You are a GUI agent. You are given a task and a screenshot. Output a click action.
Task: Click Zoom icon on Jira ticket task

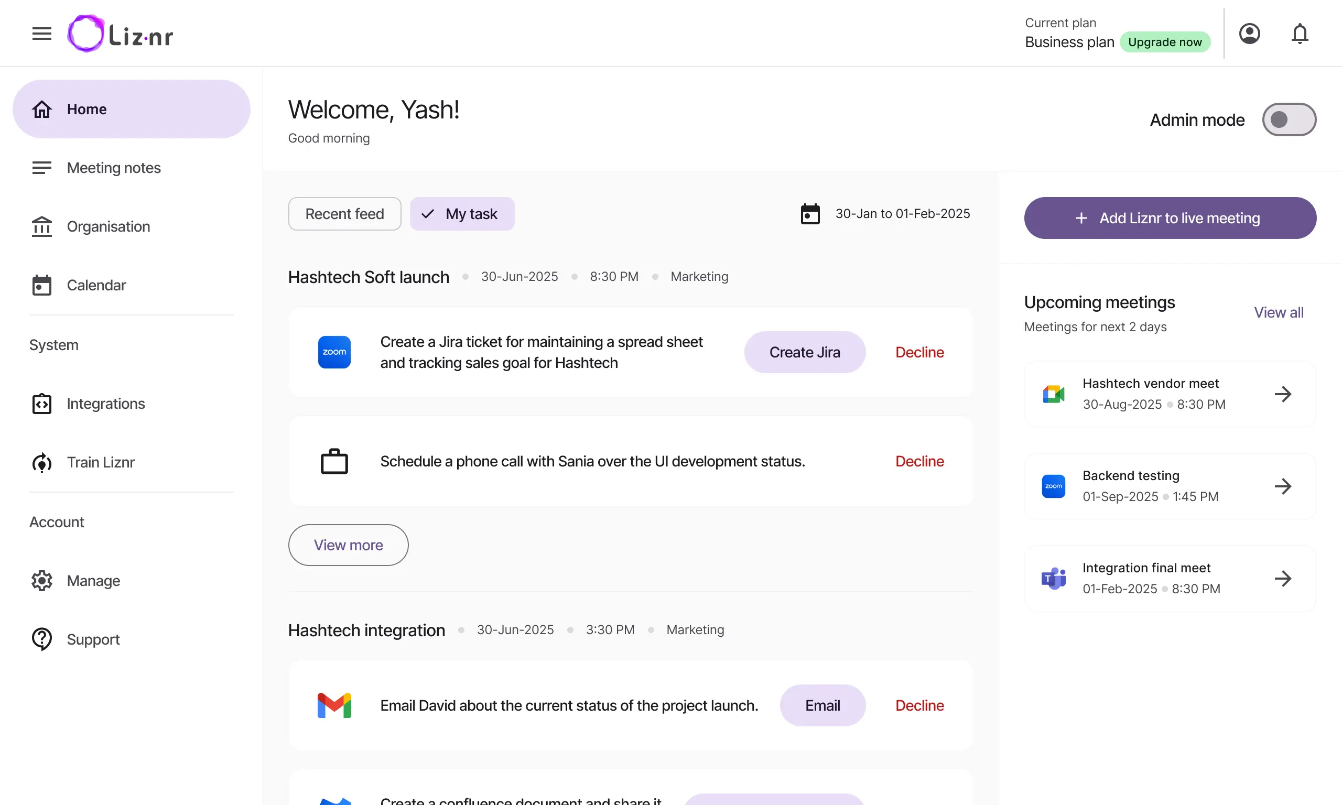tap(334, 352)
